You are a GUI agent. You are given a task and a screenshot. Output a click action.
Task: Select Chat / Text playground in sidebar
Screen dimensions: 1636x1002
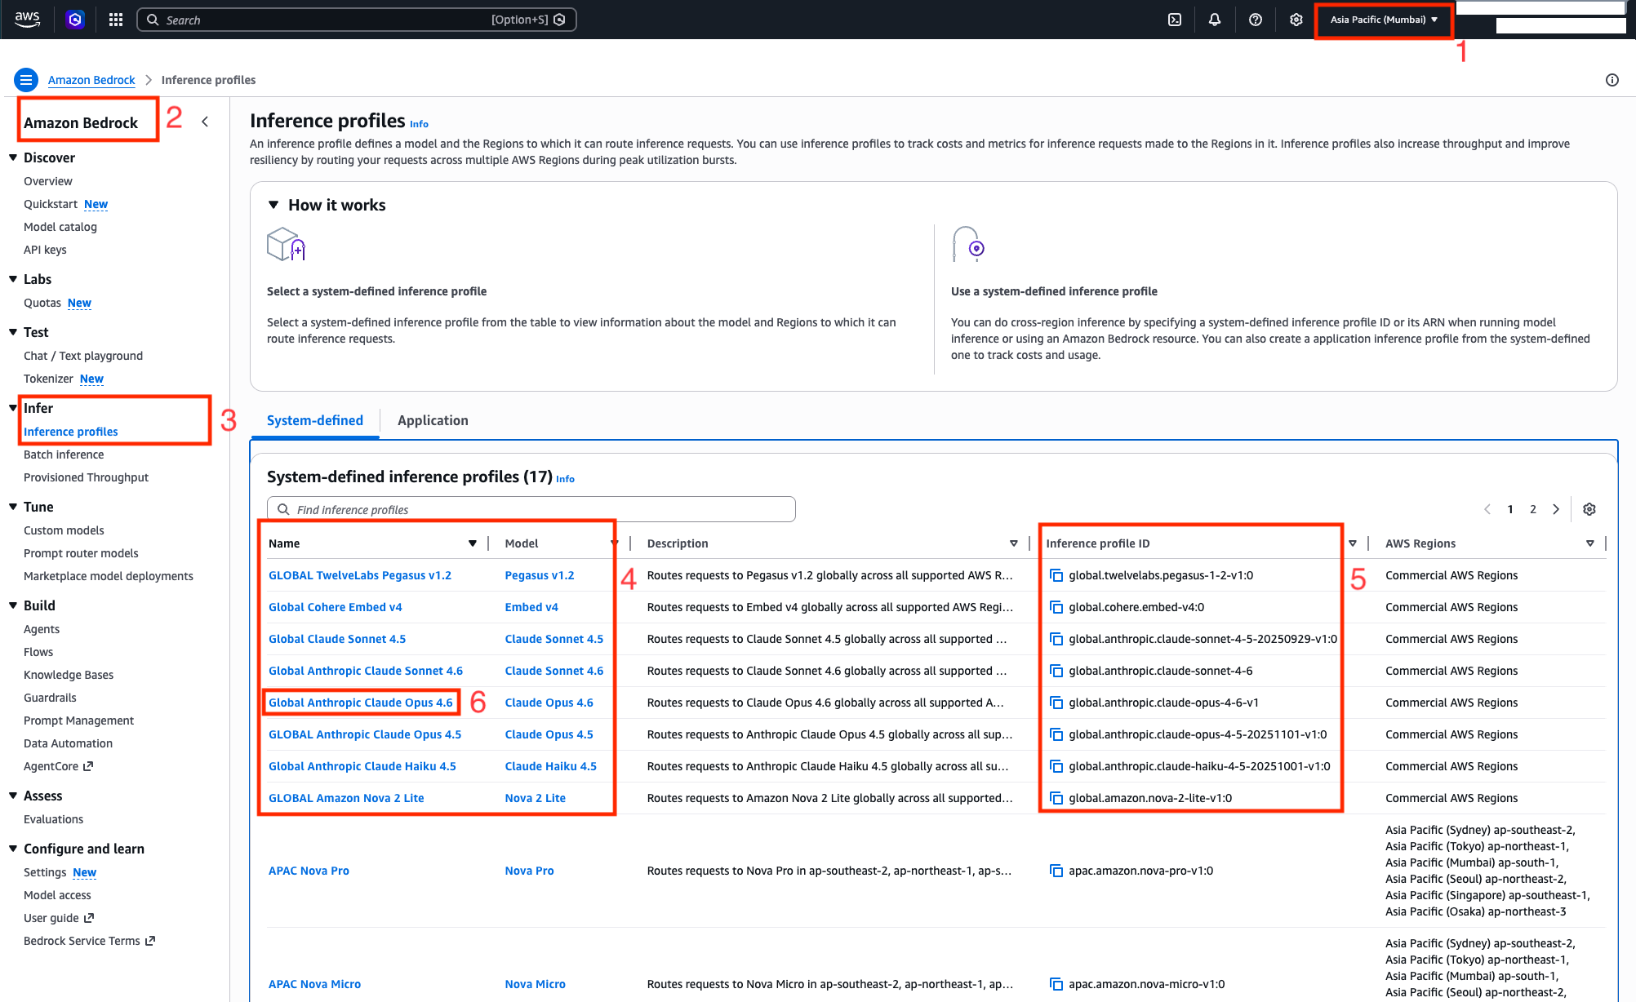(x=82, y=355)
